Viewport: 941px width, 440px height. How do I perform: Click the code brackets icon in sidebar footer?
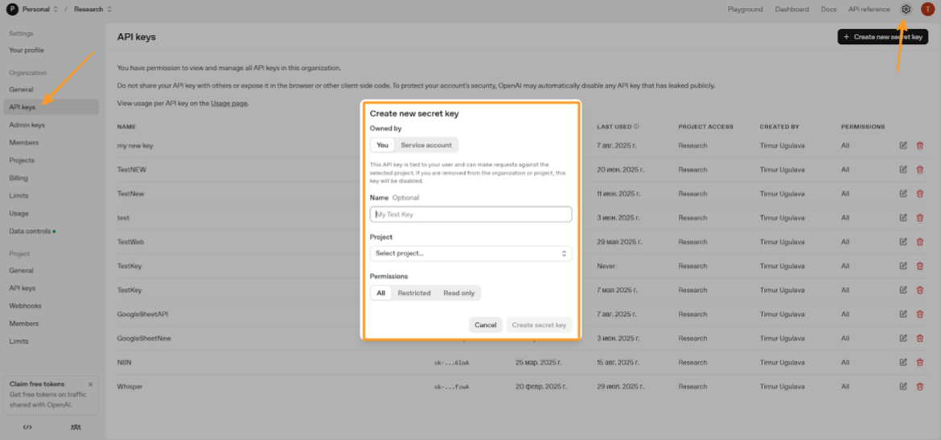[x=27, y=427]
